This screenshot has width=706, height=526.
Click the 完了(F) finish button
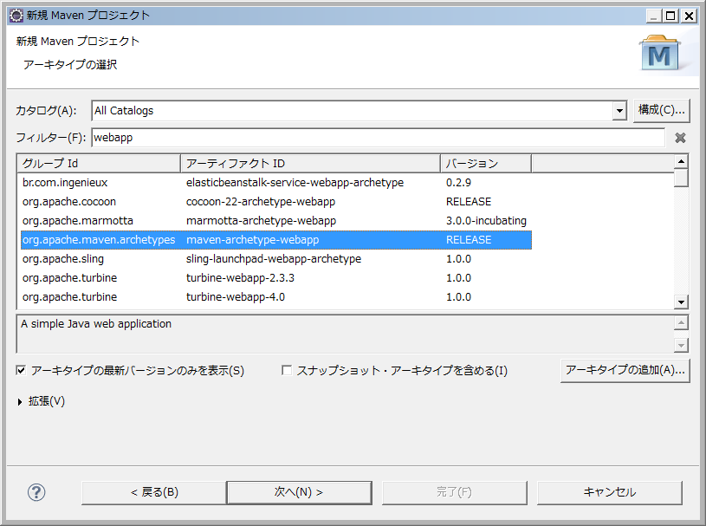[454, 492]
